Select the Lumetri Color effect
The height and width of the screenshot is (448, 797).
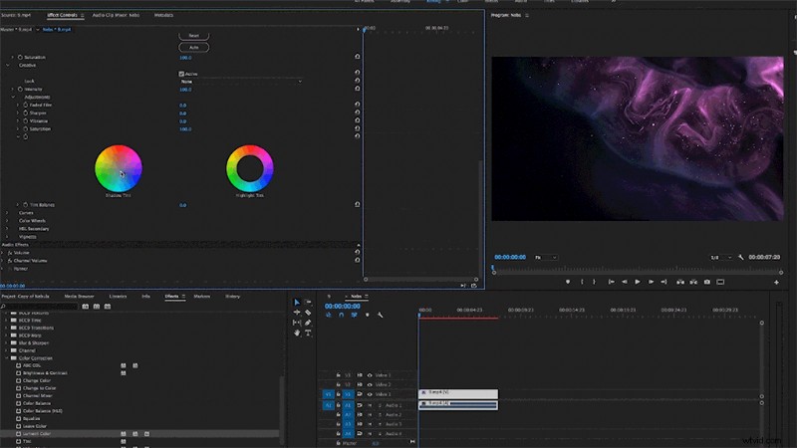pos(37,434)
